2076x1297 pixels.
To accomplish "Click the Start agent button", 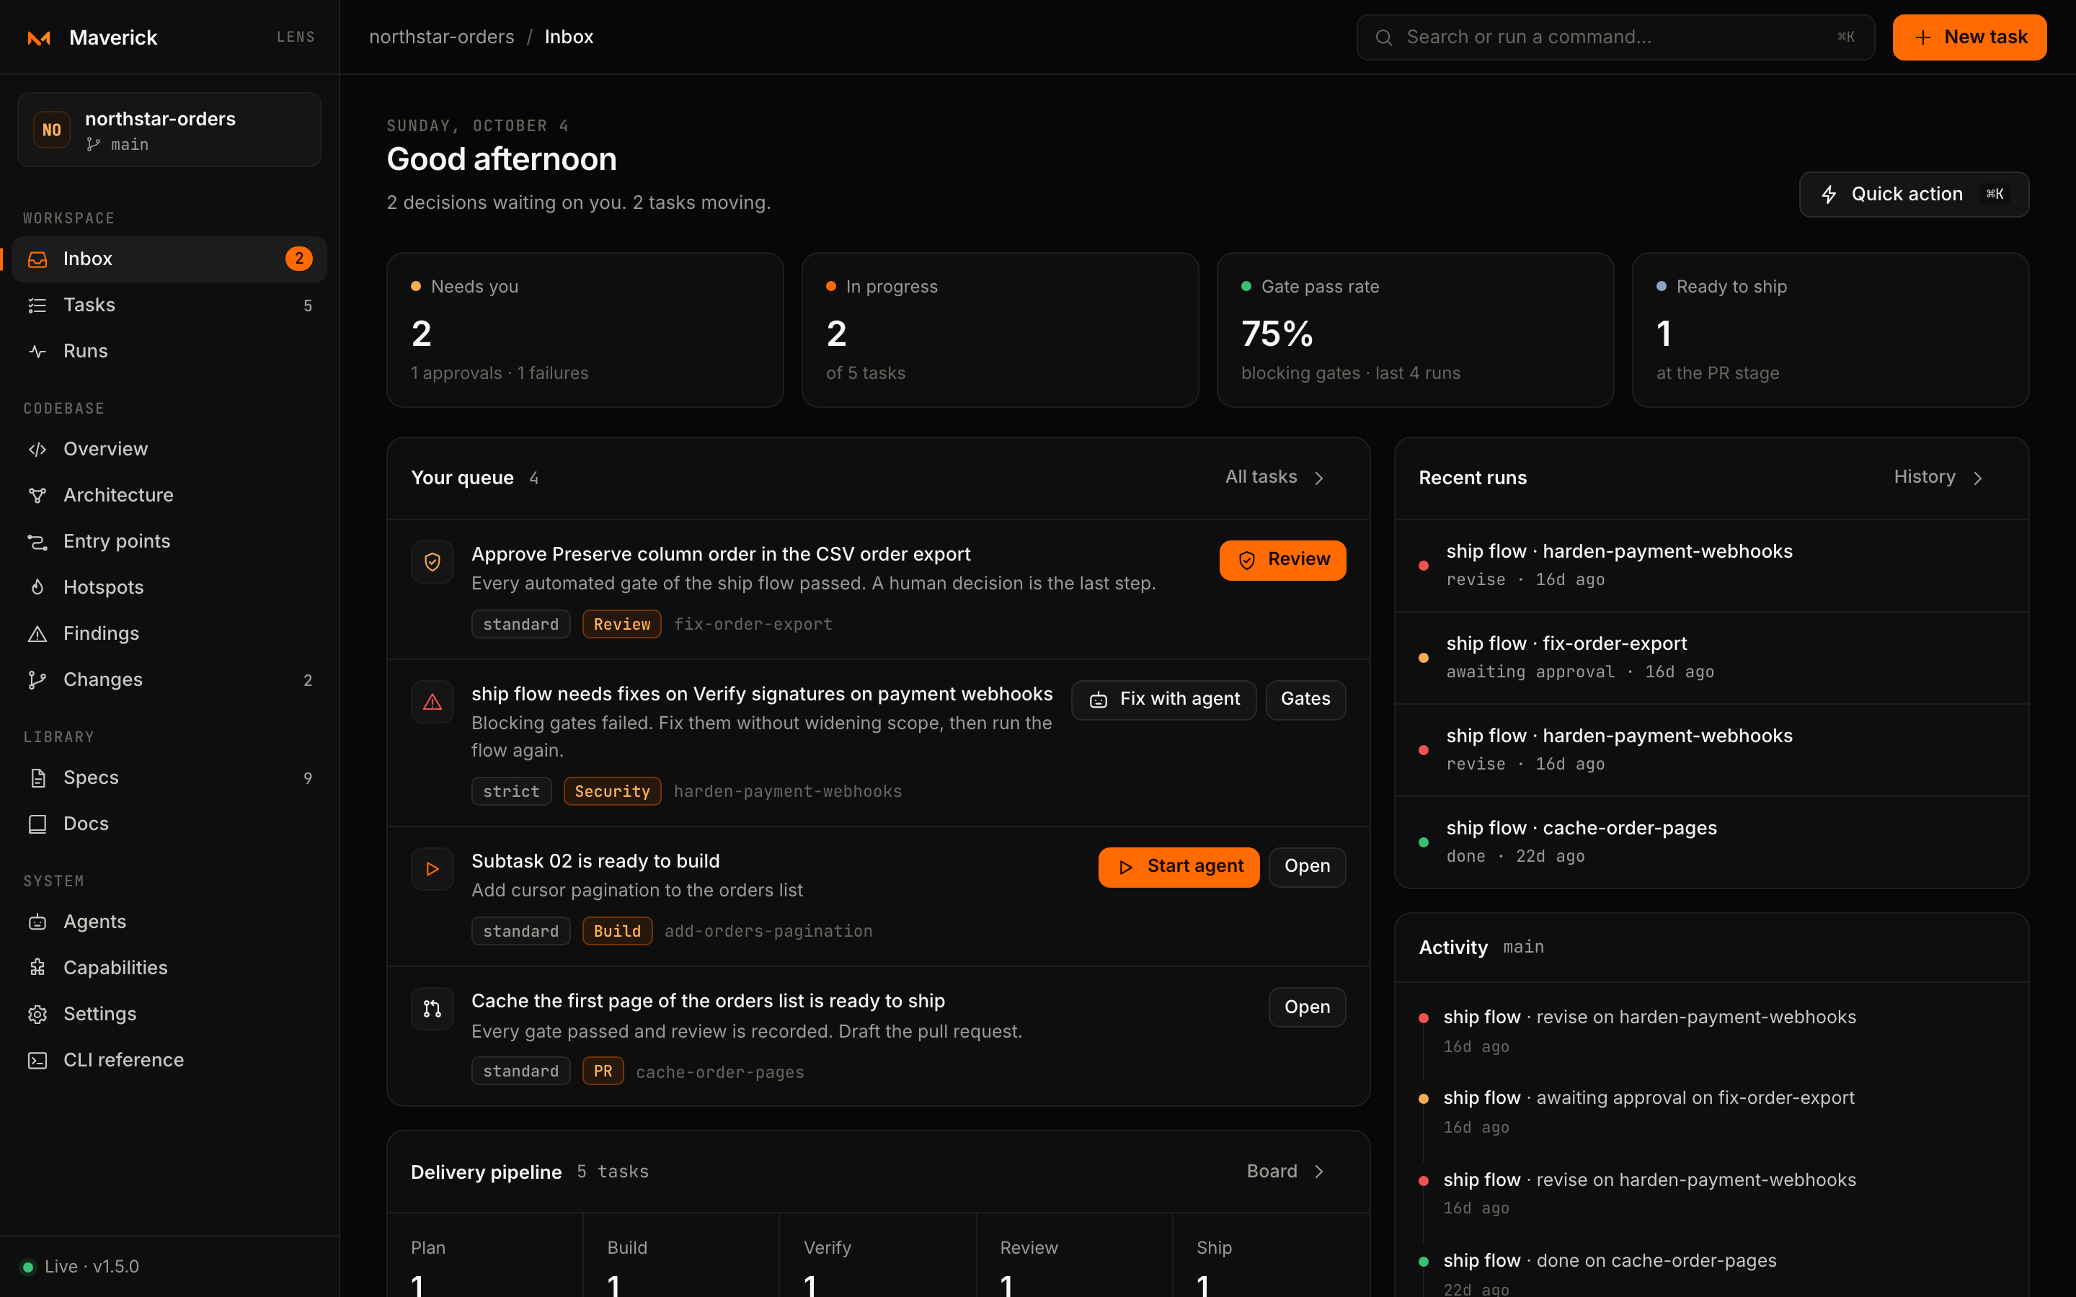I will [x=1179, y=868].
